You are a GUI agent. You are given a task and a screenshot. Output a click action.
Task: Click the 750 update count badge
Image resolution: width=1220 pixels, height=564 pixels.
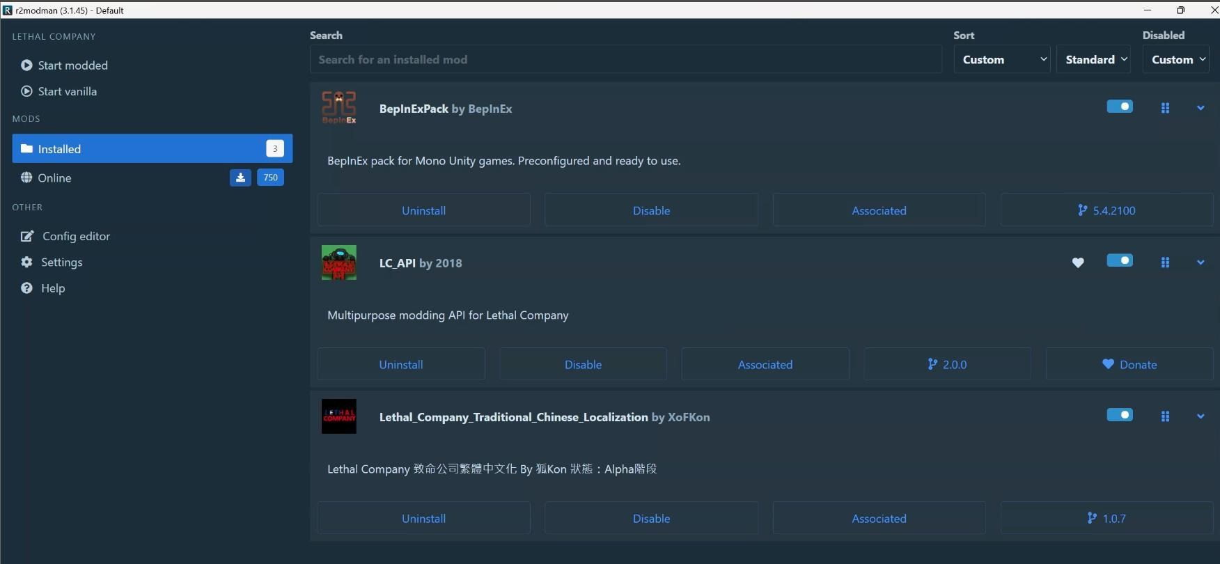pyautogui.click(x=271, y=178)
